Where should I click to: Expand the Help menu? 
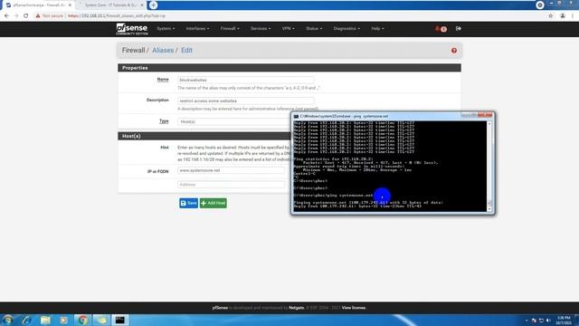point(377,28)
